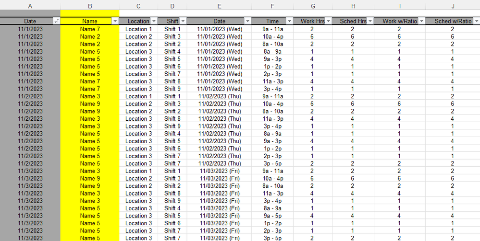Image resolution: width=480 pixels, height=241 pixels.
Task: Open the filter dropdown for the gray Date column
Action: point(56,21)
